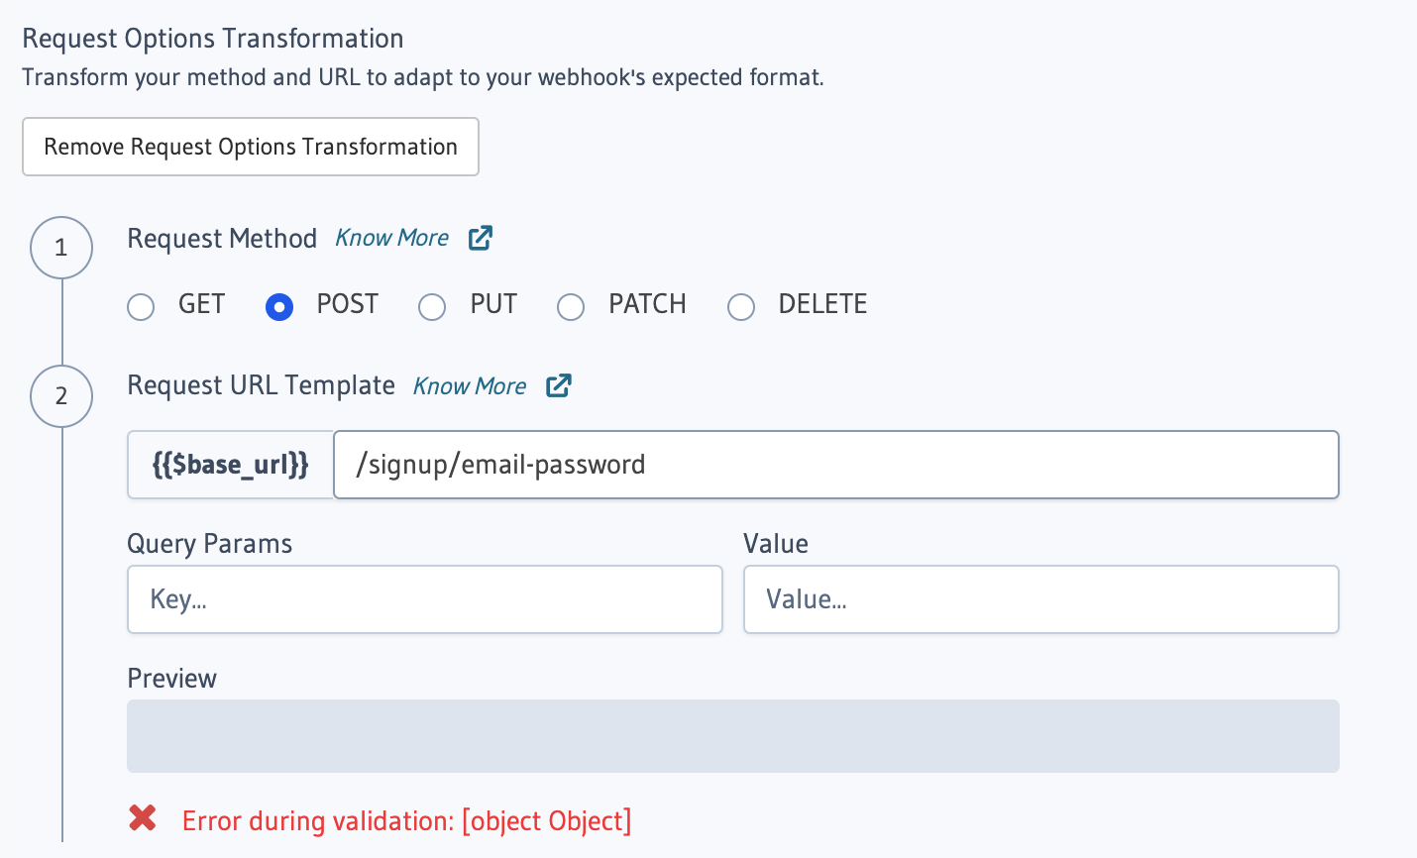Image resolution: width=1417 pixels, height=858 pixels.
Task: Open the Know More link beside Request Method
Action: pyautogui.click(x=391, y=238)
